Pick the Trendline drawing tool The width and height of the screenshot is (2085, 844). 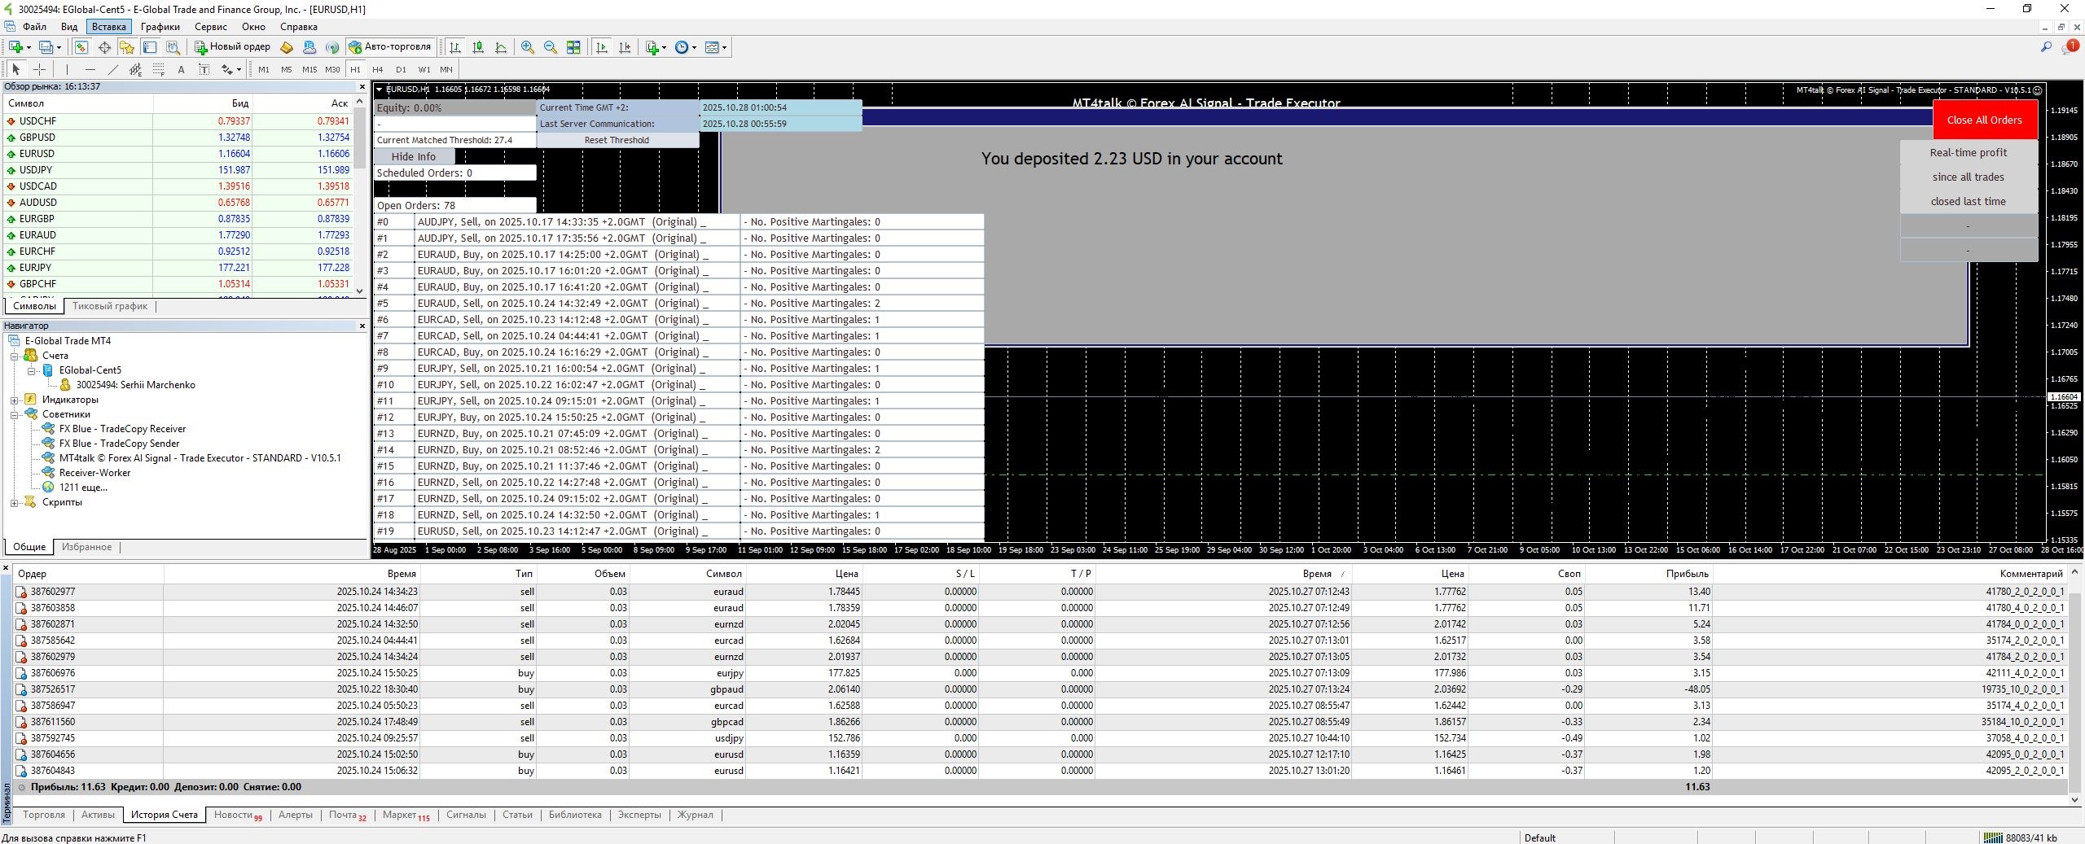pos(113,69)
